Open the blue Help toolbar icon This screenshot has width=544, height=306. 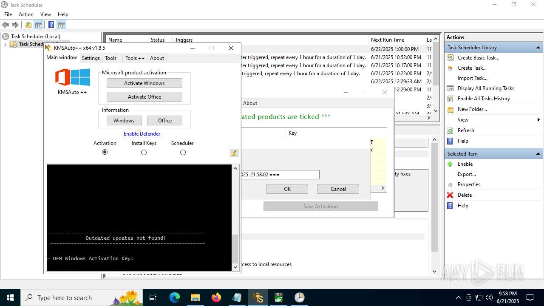(51, 25)
